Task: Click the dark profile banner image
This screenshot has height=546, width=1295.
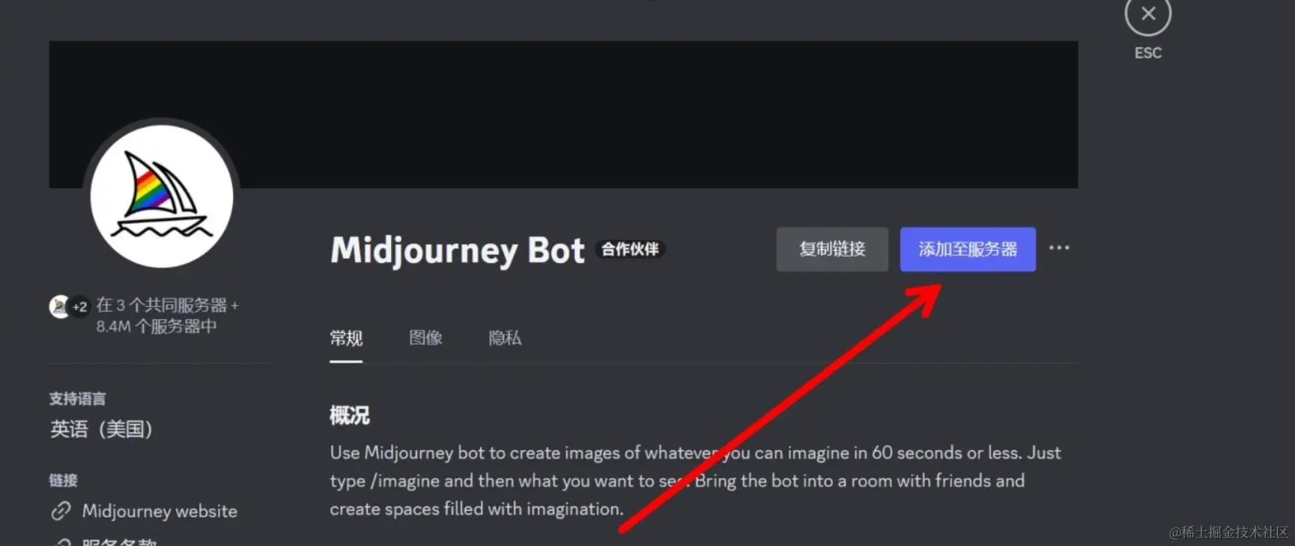Action: (563, 114)
